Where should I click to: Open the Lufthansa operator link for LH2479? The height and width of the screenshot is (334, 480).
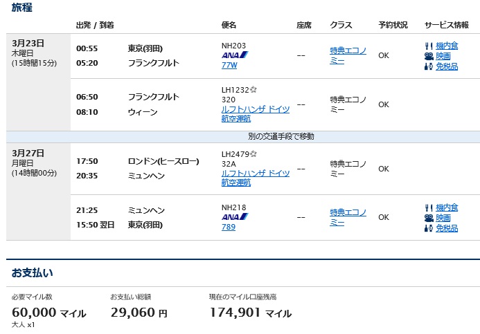point(256,178)
